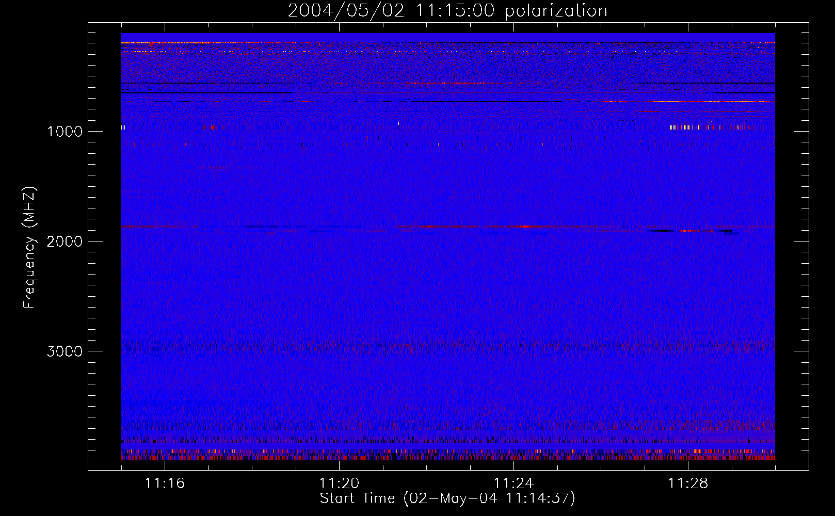Select the 11:20 time tick label
The image size is (835, 516).
click(339, 483)
